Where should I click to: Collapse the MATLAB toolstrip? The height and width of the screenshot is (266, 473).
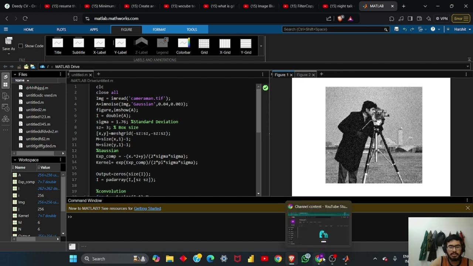pyautogui.click(x=469, y=59)
